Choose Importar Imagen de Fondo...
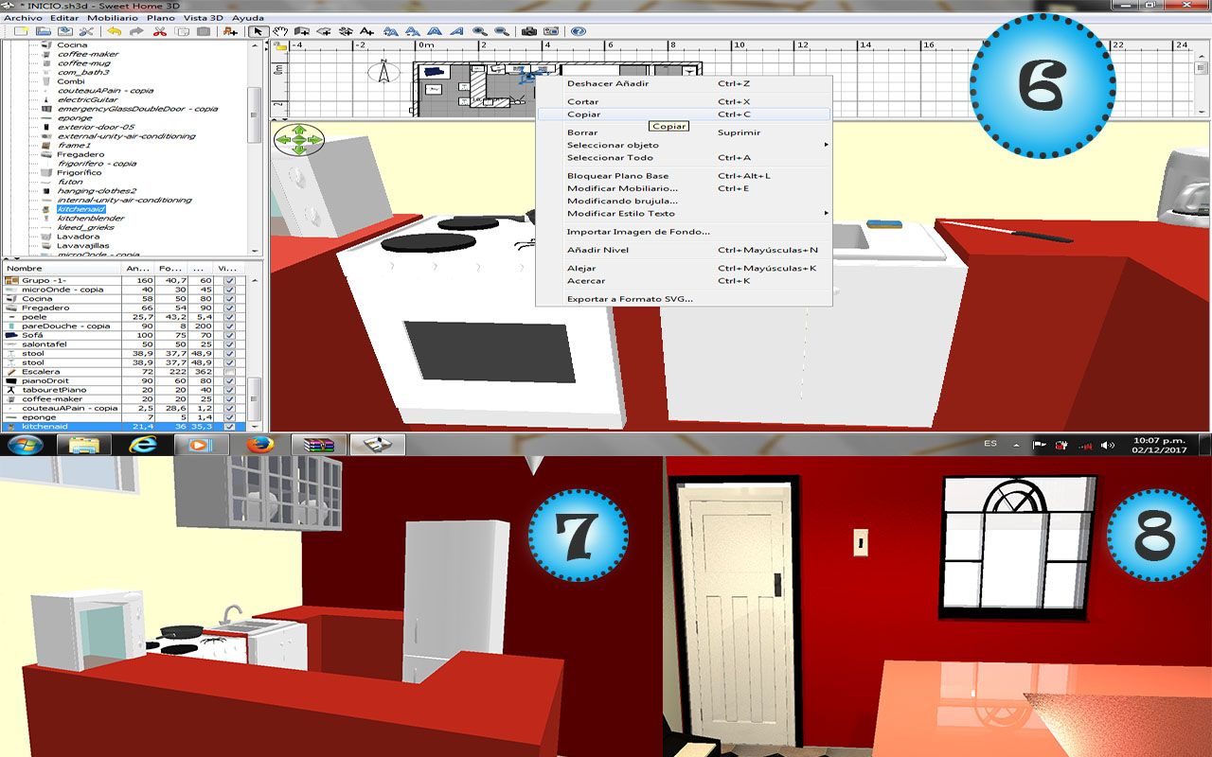Viewport: 1212px width, 757px height. click(x=684, y=232)
